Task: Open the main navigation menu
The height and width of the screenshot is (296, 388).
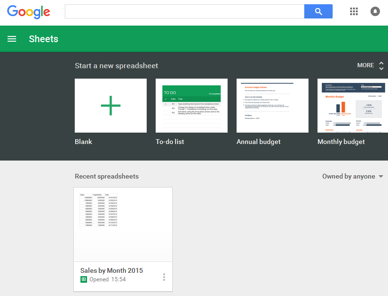Action: coord(12,39)
